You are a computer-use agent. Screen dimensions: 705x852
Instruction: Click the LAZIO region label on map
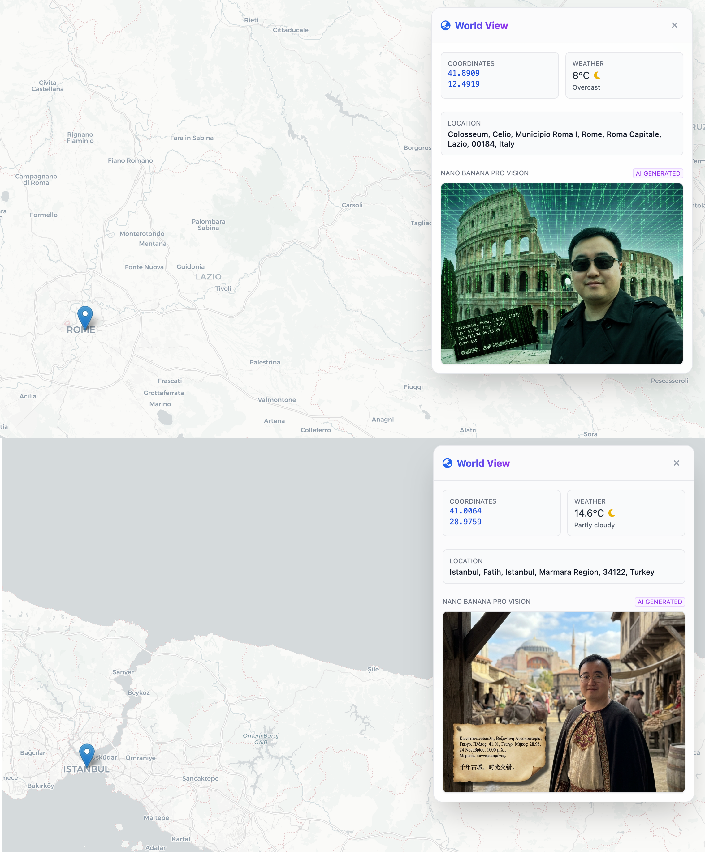click(208, 277)
